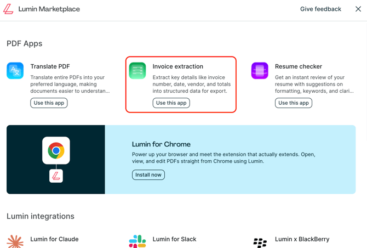This screenshot has width=367, height=248.
Task: Install the Lumin for Chrome extension
Action: [x=148, y=175]
